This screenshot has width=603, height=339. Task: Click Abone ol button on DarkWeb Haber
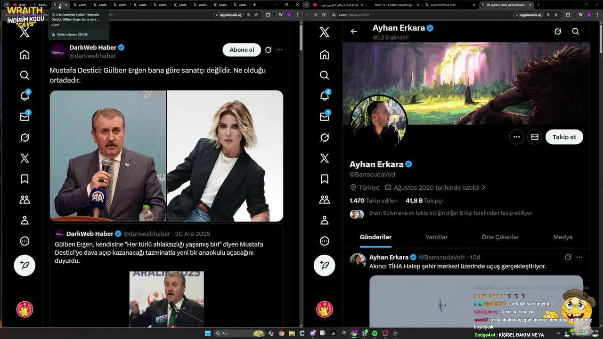point(242,50)
